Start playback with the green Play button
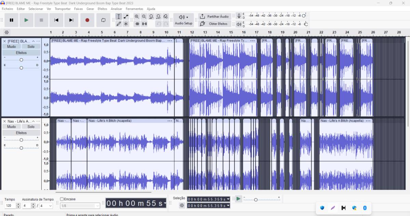410x216 pixels. coord(26,20)
